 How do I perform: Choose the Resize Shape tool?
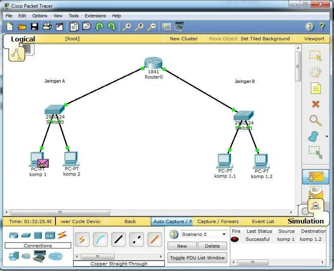316,152
